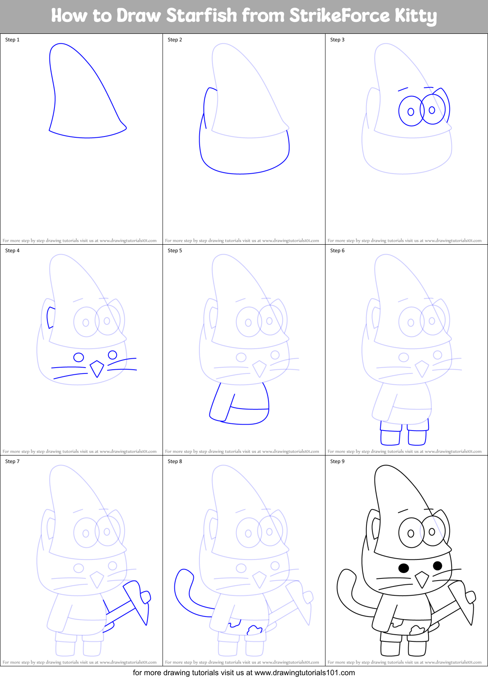Image resolution: width=488 pixels, height=679 pixels.
Task: Select the Step 3 drawing panel
Action: [407, 139]
